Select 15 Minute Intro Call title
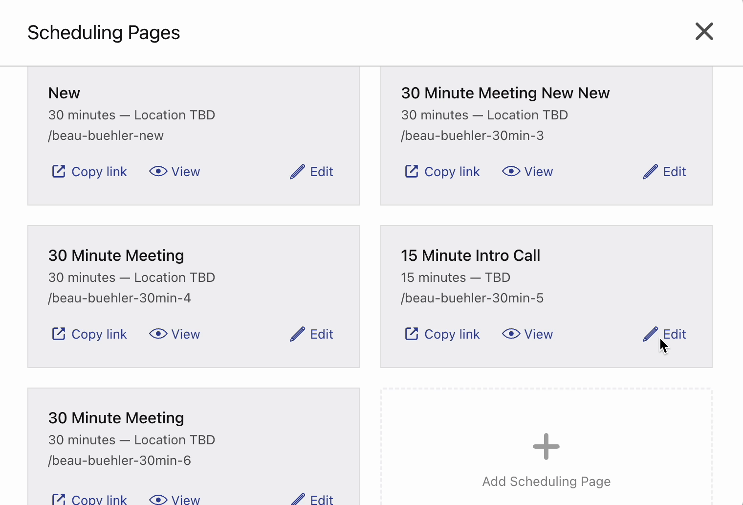 [x=471, y=255]
